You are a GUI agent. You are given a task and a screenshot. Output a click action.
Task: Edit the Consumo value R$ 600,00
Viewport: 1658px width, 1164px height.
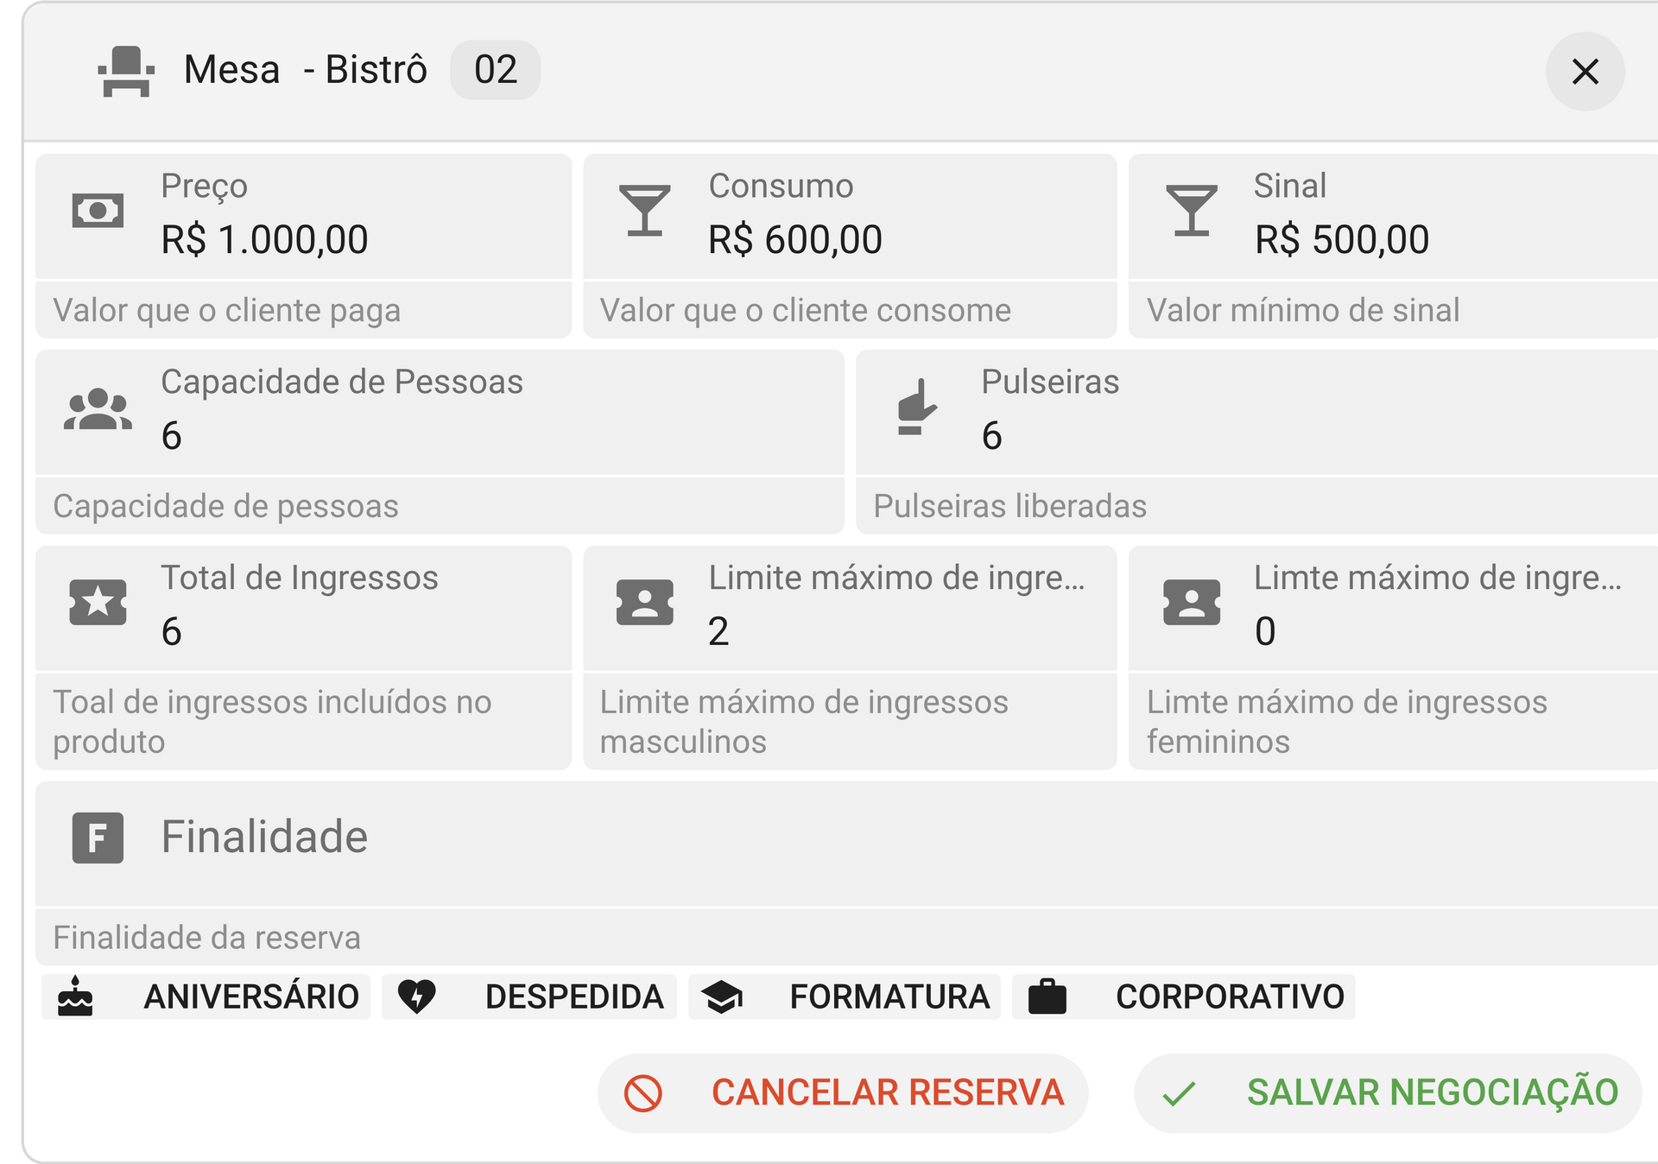[x=795, y=239]
